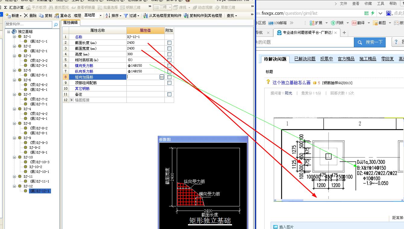The width and height of the screenshot is (404, 229).
Task: Click 插入图片 button
Action: point(283,227)
